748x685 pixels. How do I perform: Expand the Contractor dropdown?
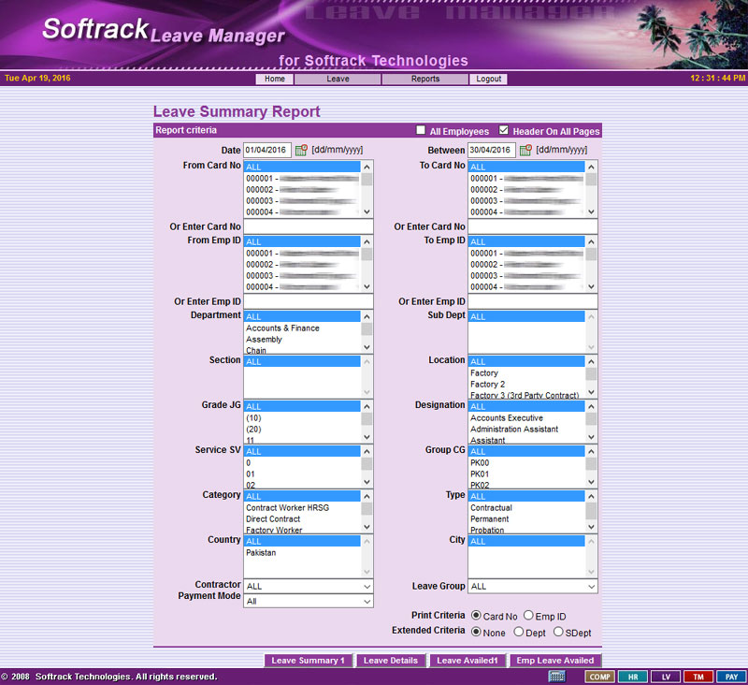[x=309, y=587]
